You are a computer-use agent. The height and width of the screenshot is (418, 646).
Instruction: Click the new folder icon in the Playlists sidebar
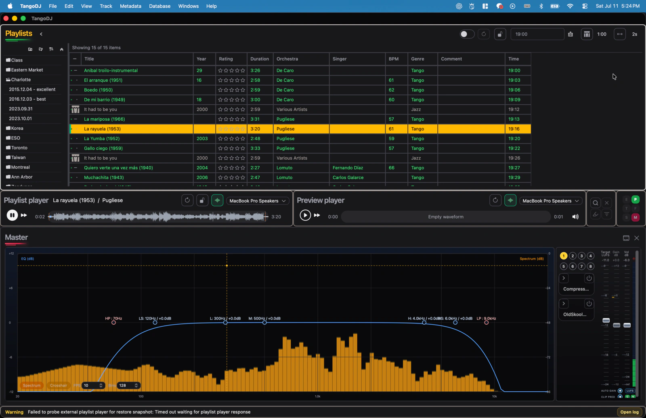click(x=30, y=49)
